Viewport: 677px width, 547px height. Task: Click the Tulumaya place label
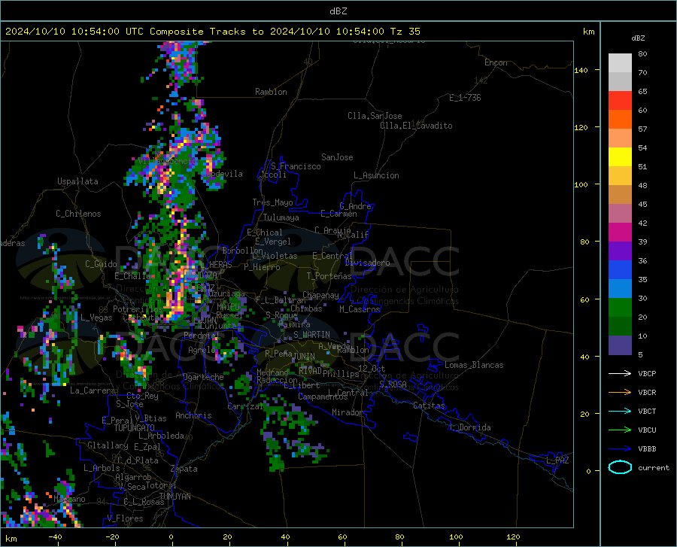click(x=281, y=217)
